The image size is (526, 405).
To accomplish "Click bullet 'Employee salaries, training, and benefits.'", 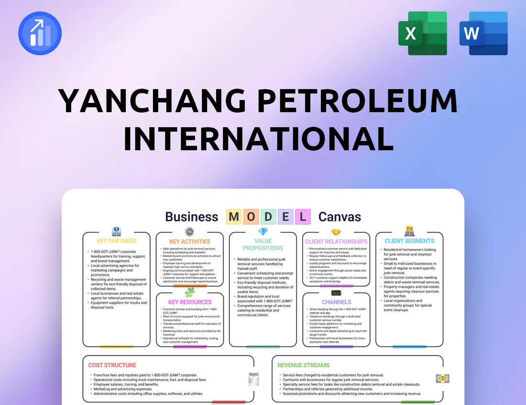I will pos(124,384).
